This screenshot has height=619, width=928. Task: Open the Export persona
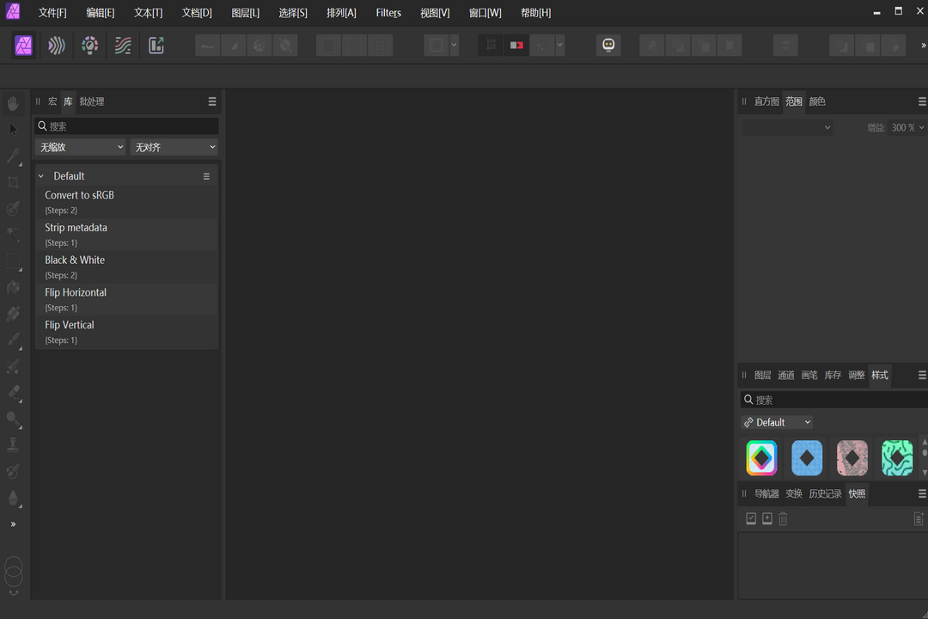coord(156,45)
